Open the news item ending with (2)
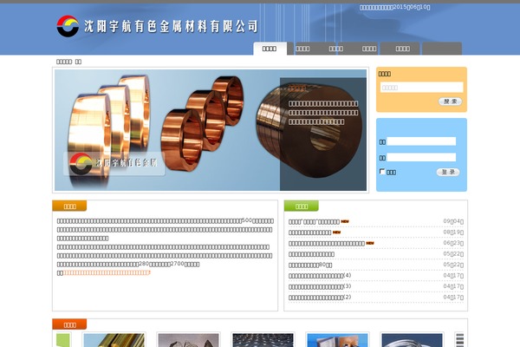This screenshot has height=347, width=520. pos(320,298)
